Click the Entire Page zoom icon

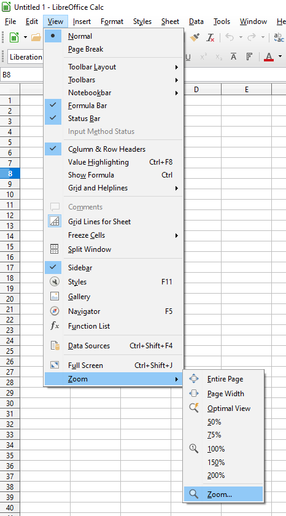tap(194, 379)
